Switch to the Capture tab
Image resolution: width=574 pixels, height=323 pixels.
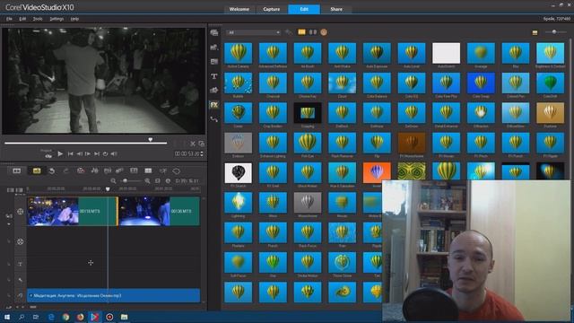point(271,9)
